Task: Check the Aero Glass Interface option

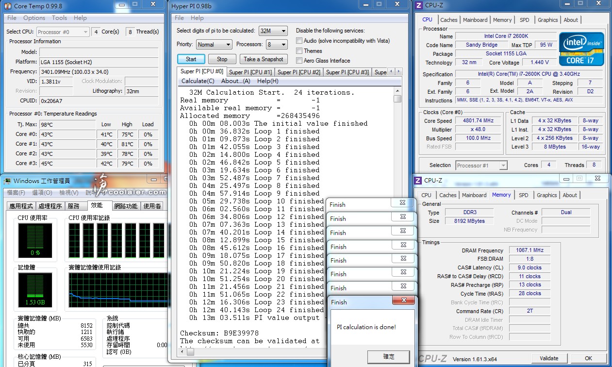Action: tap(299, 61)
